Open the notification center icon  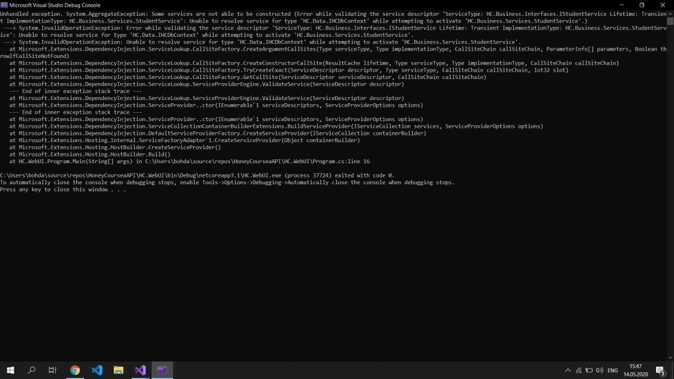pos(660,371)
